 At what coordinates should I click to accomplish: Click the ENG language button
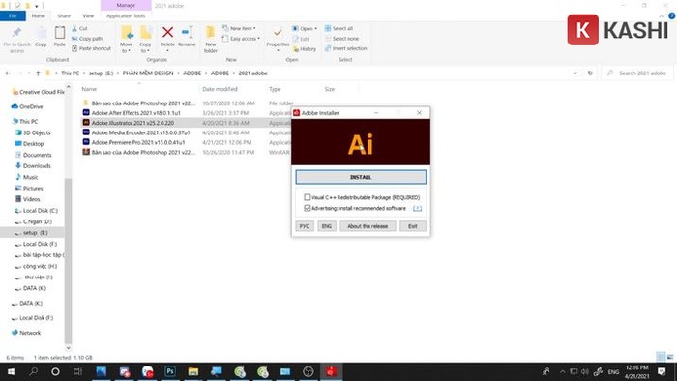327,226
